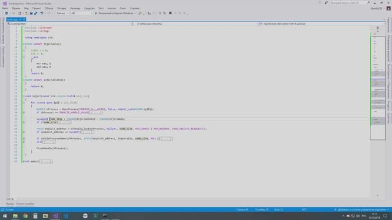Open the Вид menu
The width and height of the screenshot is (392, 220).
26,8
